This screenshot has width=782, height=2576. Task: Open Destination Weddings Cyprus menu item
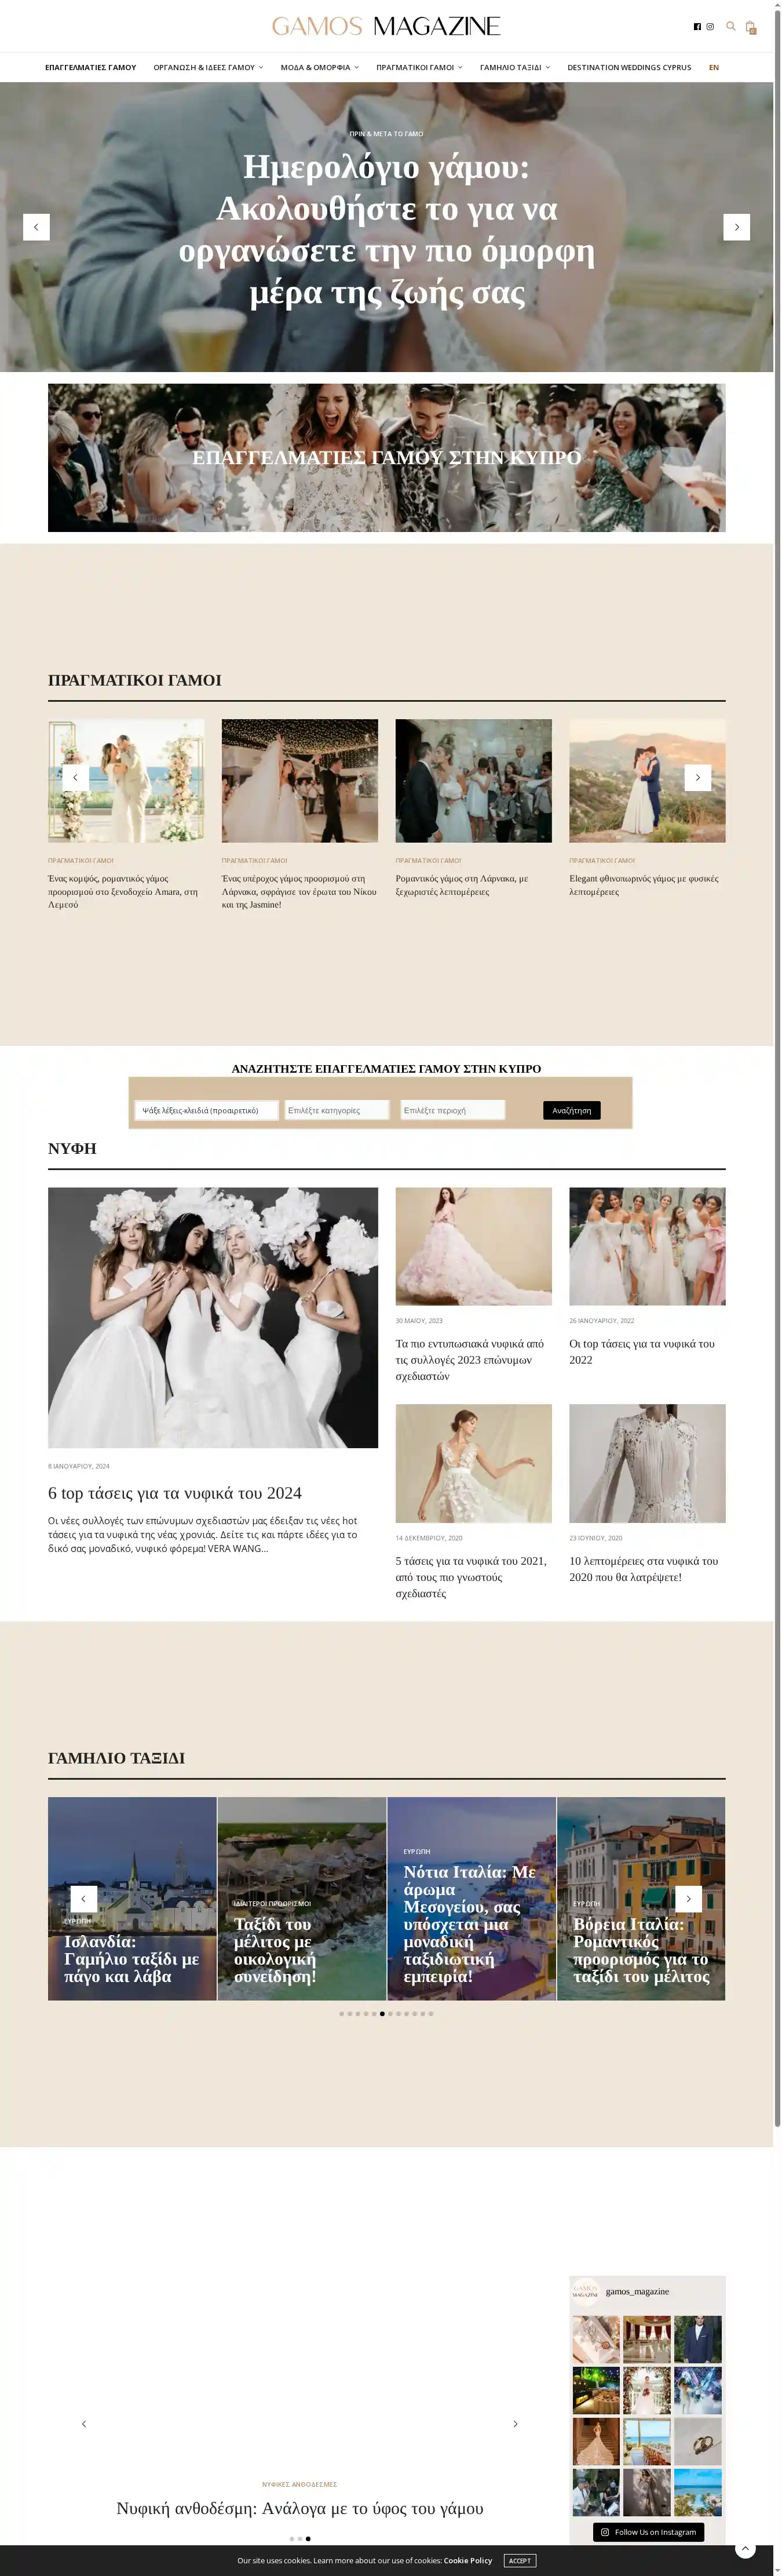pyautogui.click(x=629, y=68)
